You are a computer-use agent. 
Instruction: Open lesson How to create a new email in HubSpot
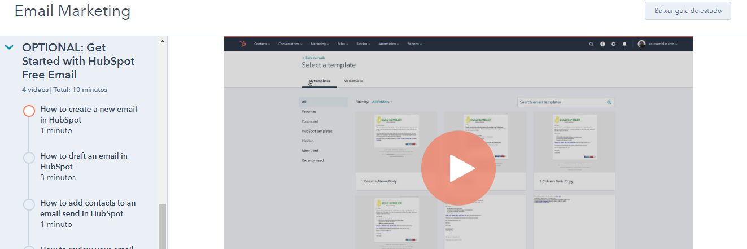89,114
